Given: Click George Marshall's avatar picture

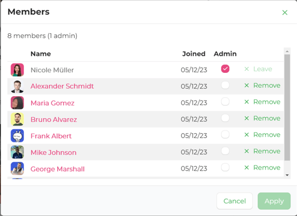Looking at the screenshot, I should (x=17, y=168).
